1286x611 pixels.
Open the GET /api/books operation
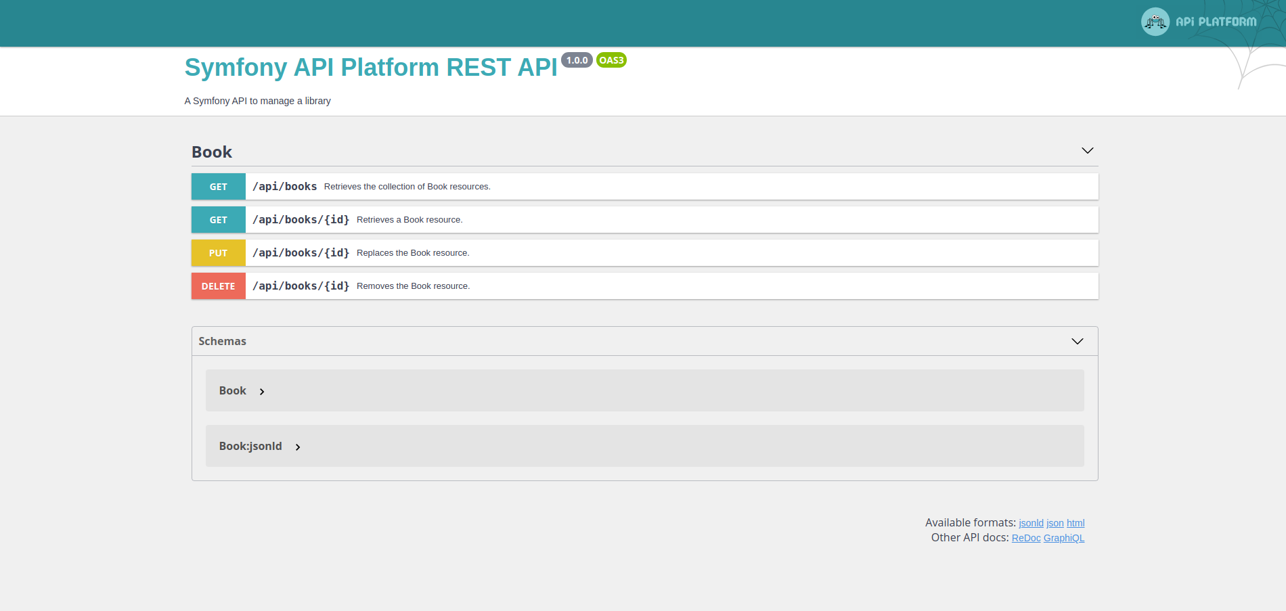coord(644,186)
